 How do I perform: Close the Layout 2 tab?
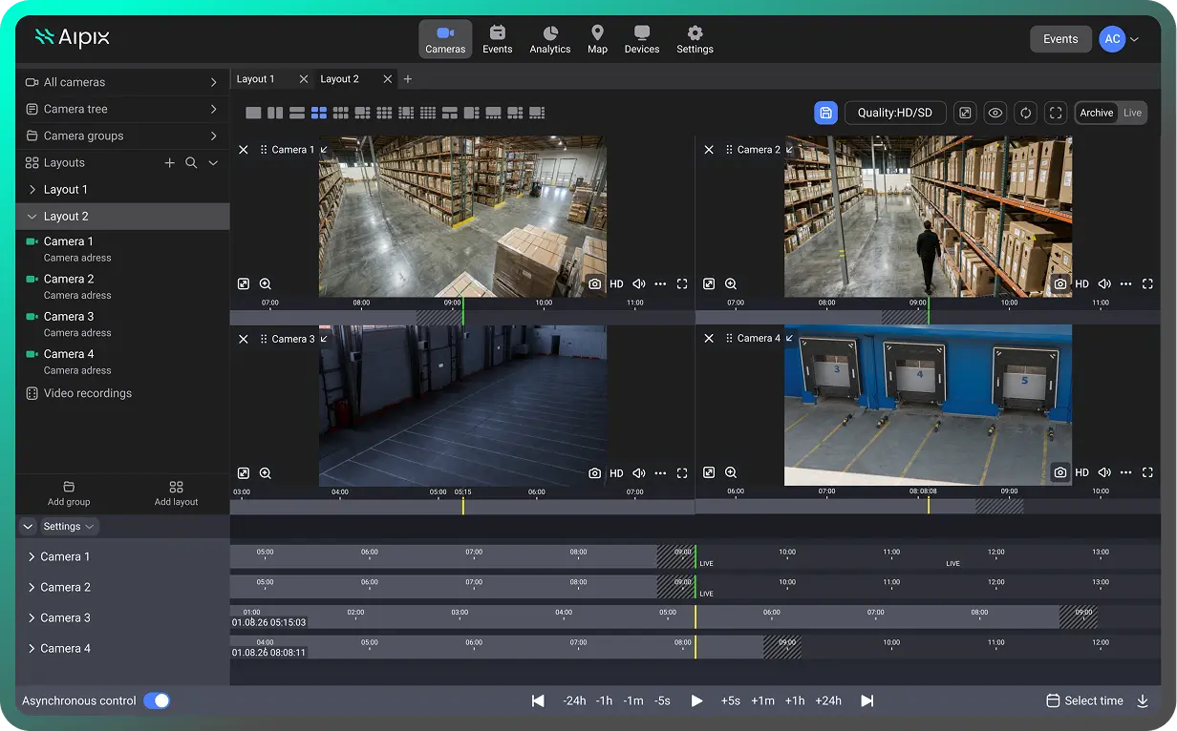coord(387,79)
